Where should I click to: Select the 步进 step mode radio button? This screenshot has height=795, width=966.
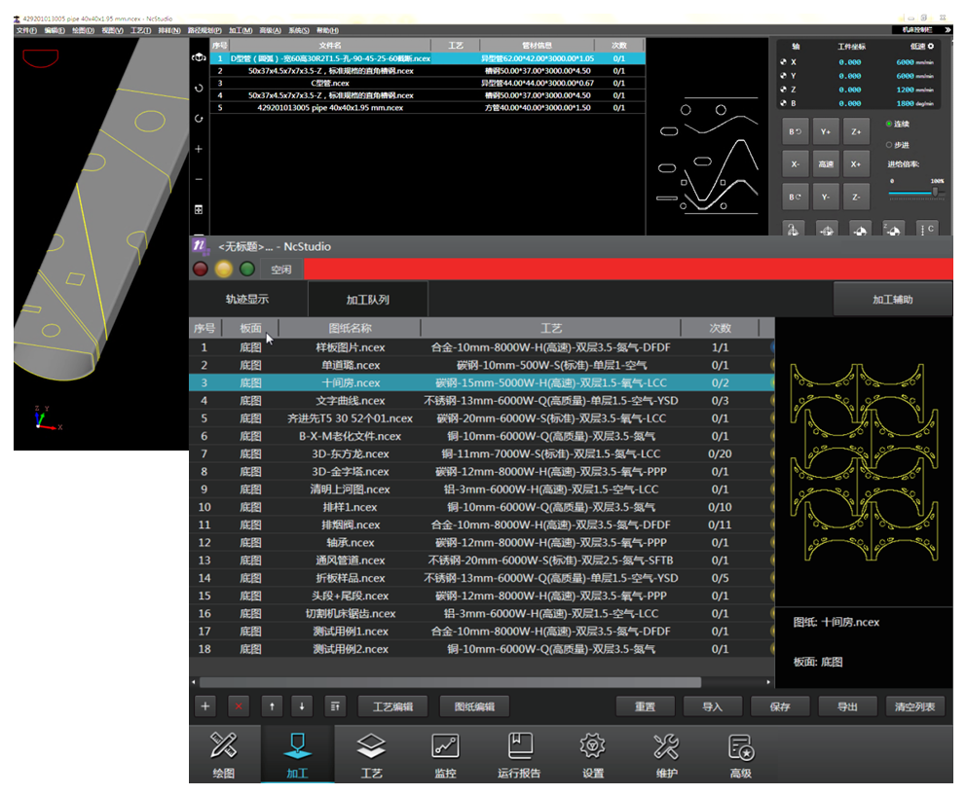pyautogui.click(x=889, y=144)
